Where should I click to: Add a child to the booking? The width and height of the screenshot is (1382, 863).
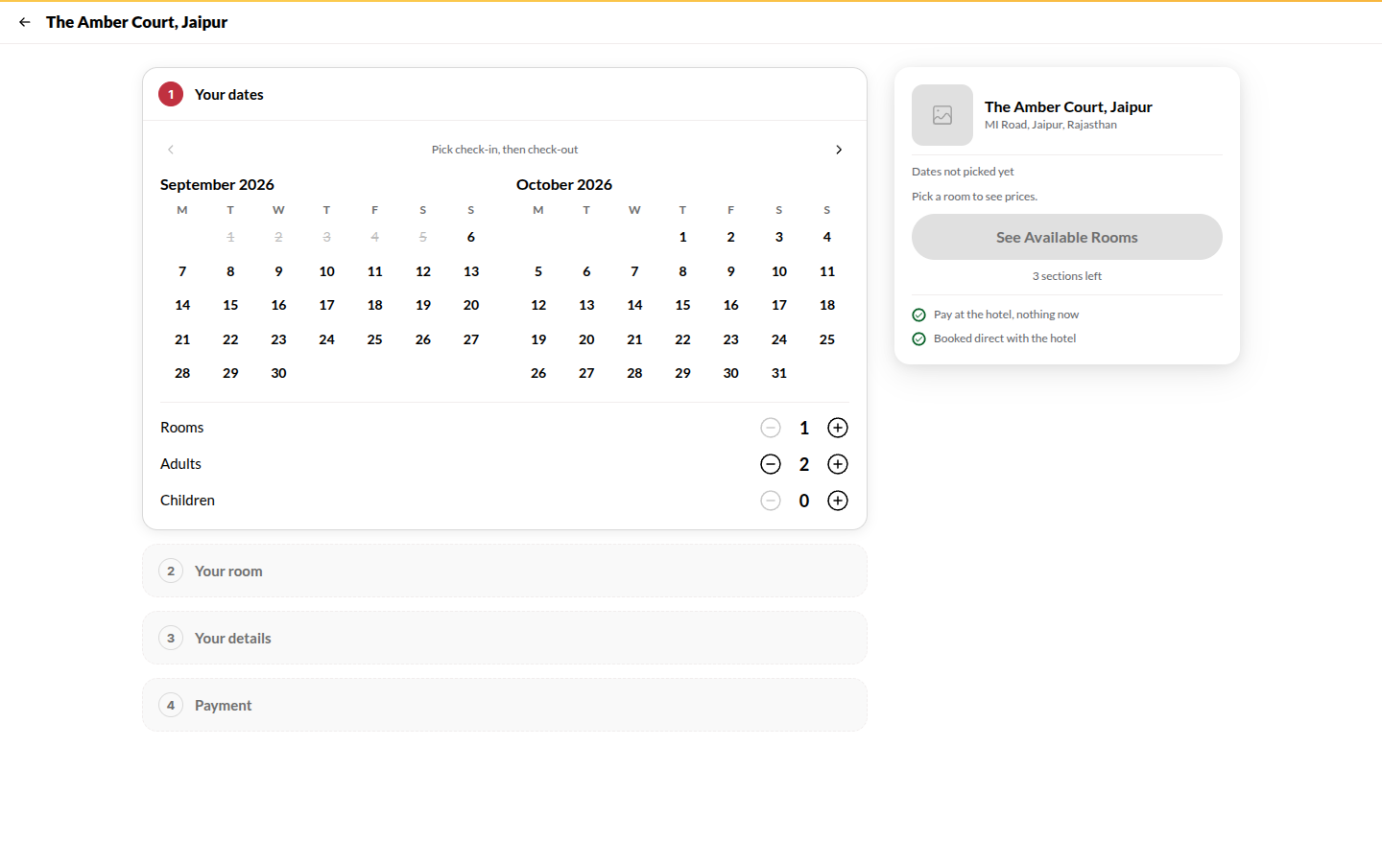[838, 501]
